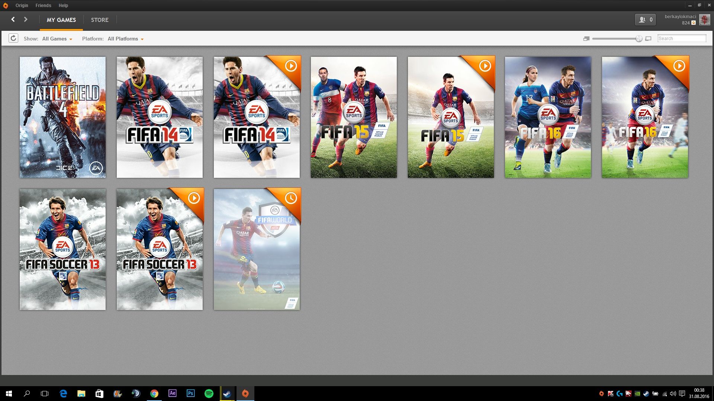Click the berkaylokmaci username
714x401 pixels.
click(680, 17)
